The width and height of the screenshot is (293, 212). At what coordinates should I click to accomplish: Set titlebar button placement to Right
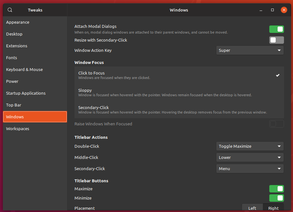273,208
